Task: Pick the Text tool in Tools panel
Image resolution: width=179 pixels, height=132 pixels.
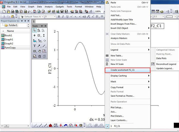Action: point(35,46)
